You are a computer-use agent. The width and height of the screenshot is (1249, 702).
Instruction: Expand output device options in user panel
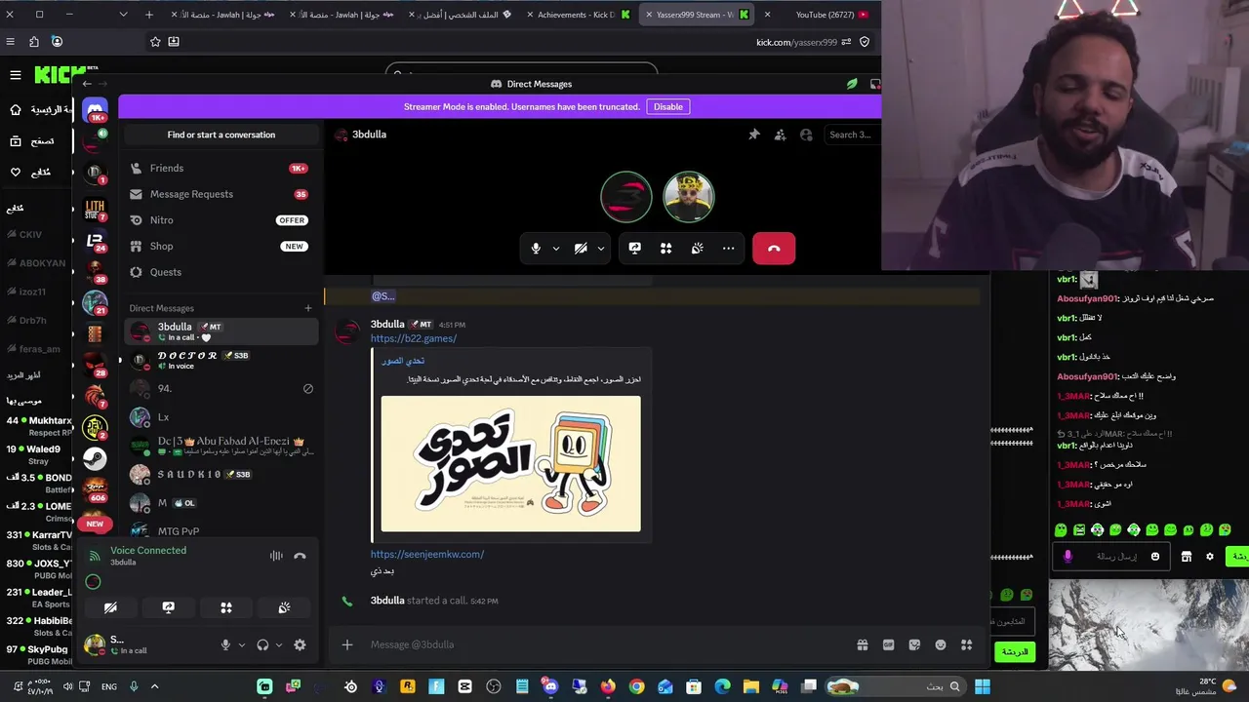tap(278, 644)
